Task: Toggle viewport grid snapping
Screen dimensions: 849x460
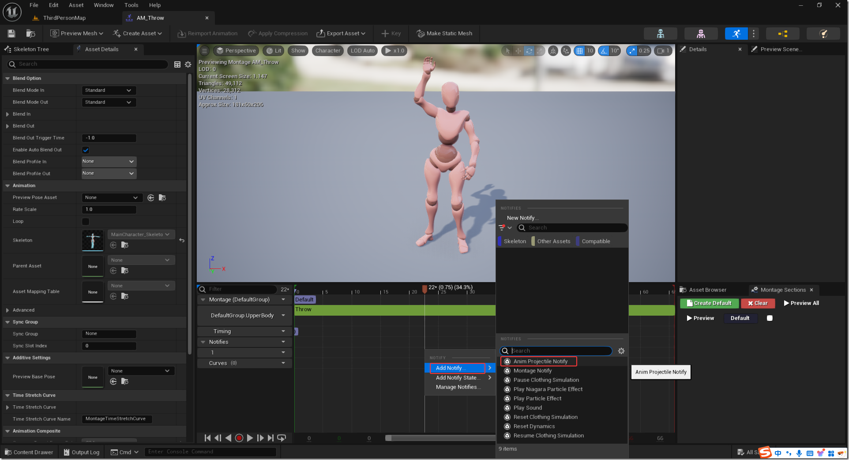Action: pos(580,51)
